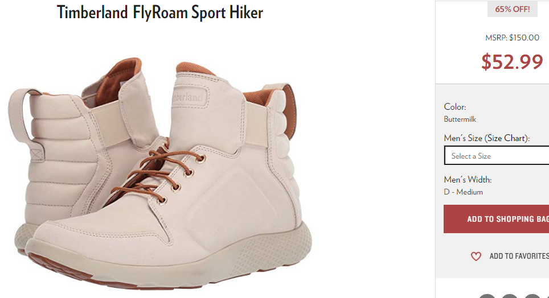Open the Select a Size dropdown
The width and height of the screenshot is (549, 298).
click(497, 156)
